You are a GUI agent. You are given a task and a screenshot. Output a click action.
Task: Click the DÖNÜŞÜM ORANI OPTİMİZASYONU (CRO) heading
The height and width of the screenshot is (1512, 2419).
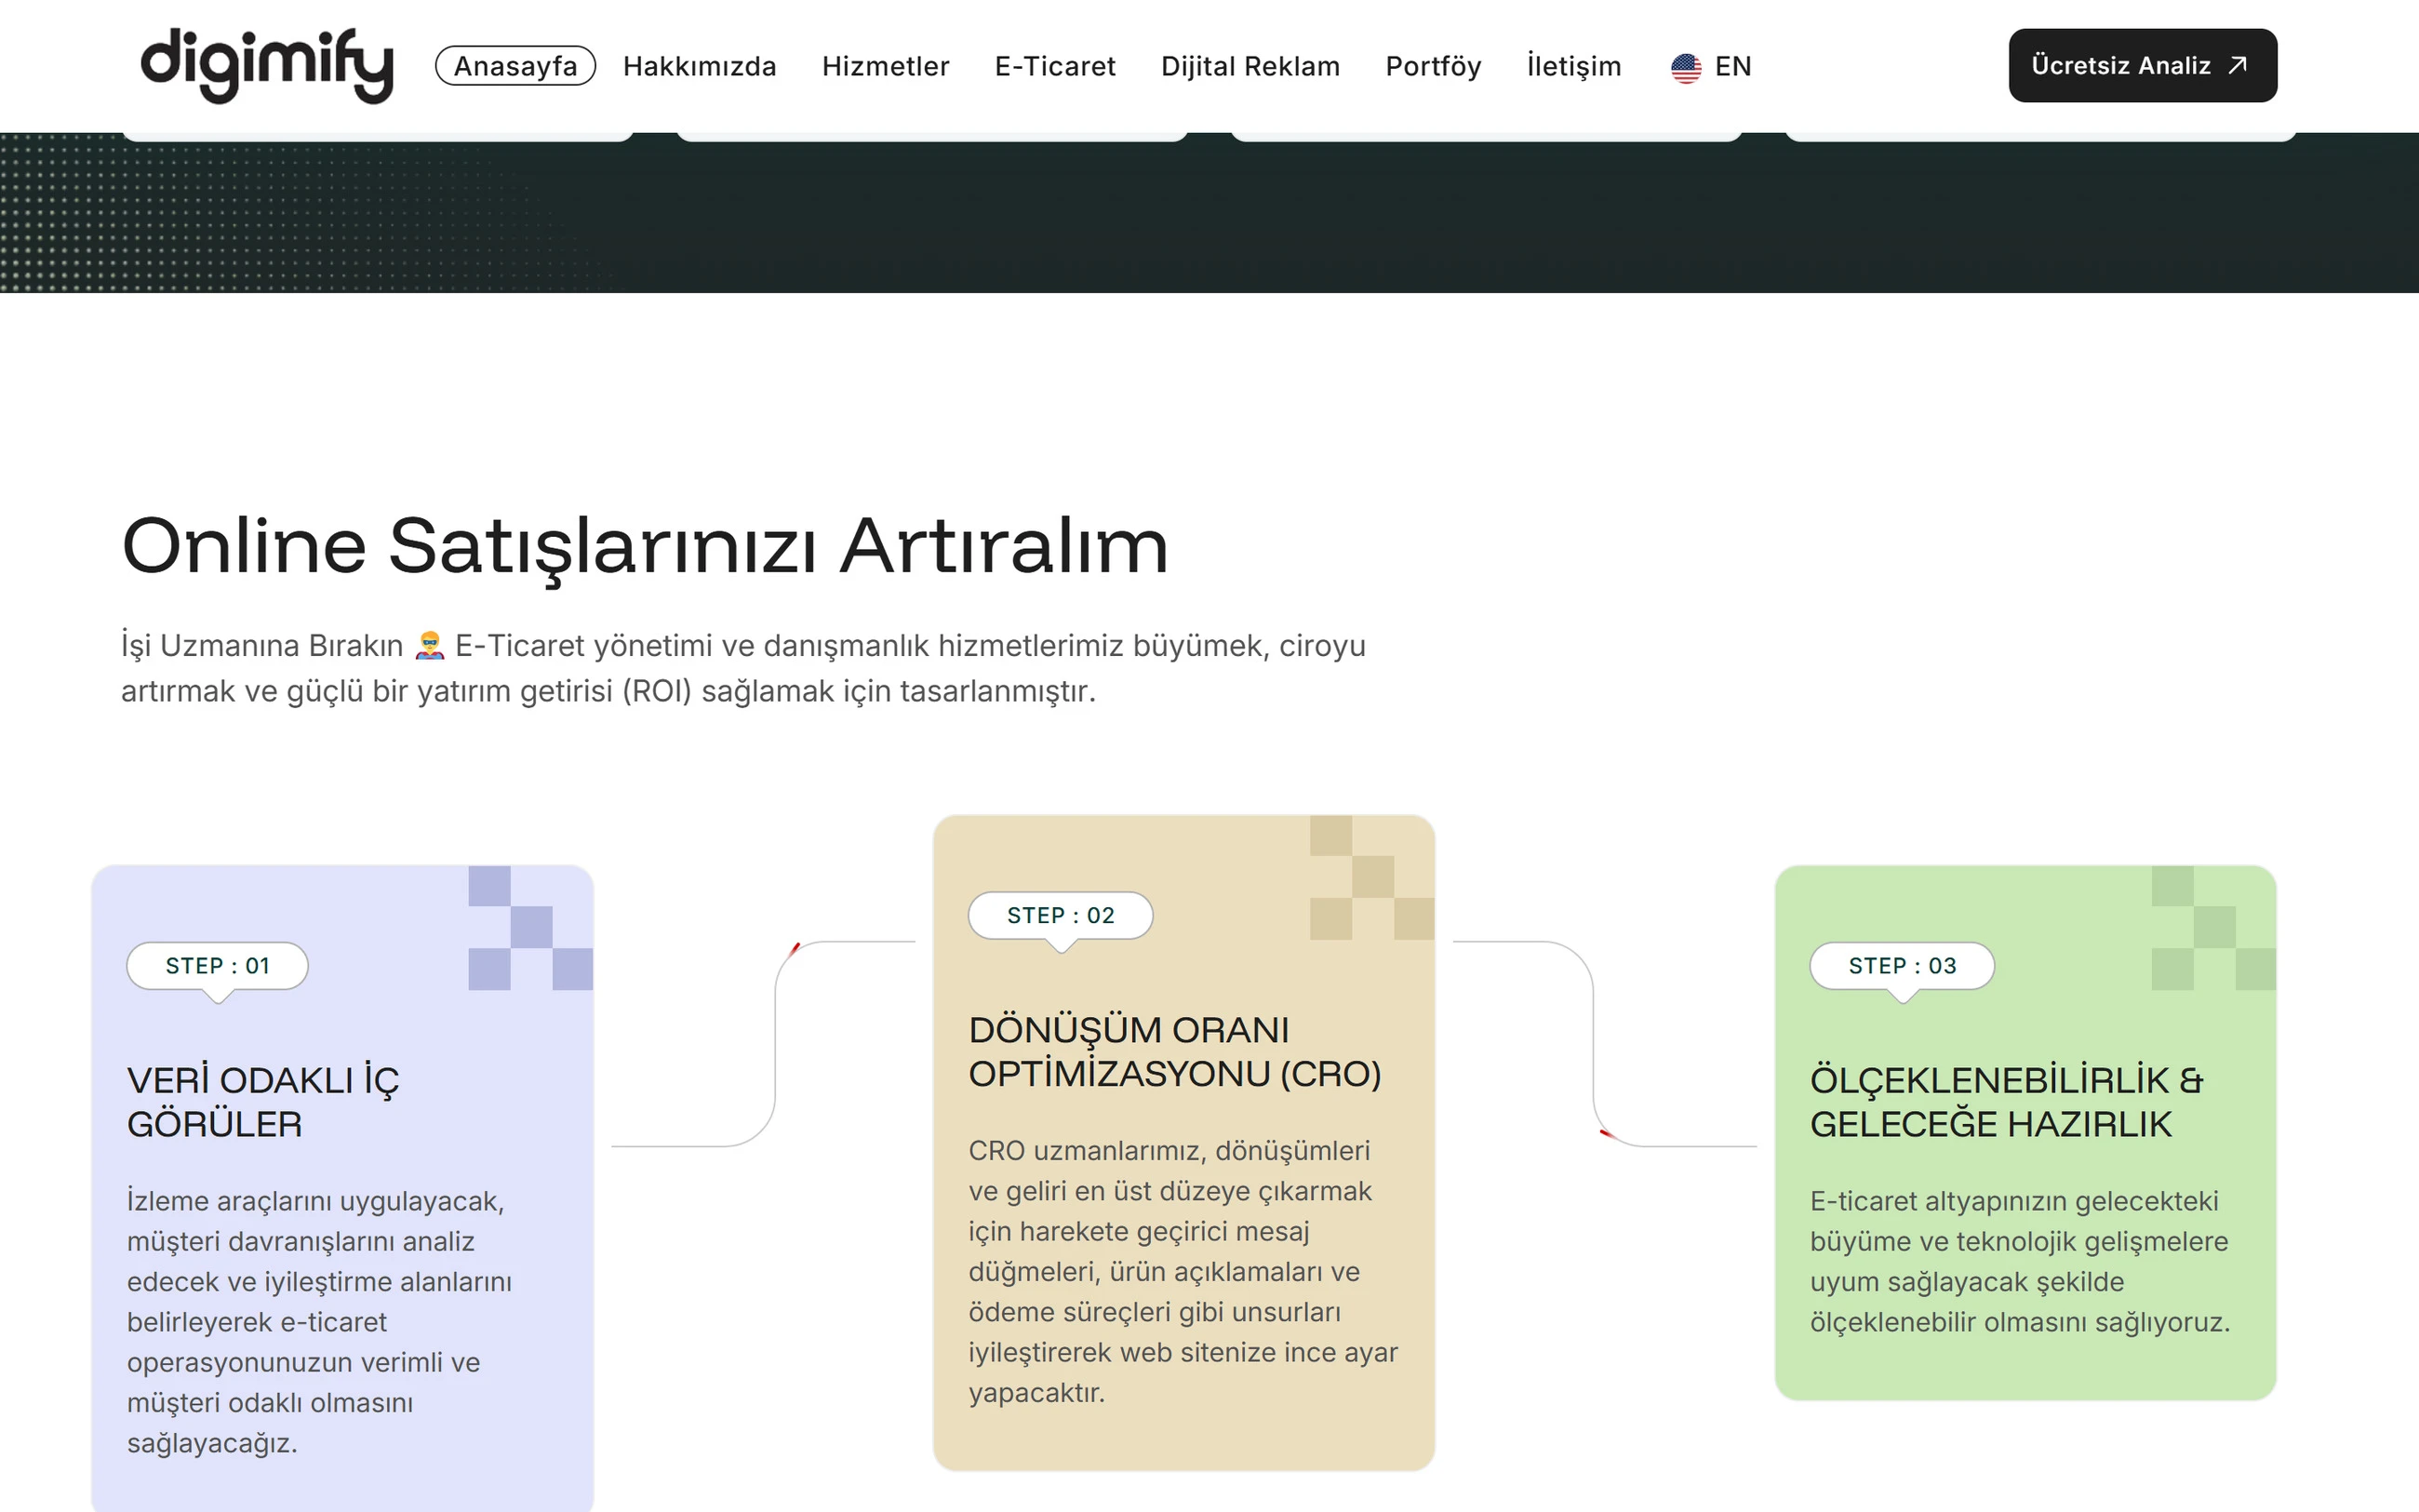(1174, 1052)
